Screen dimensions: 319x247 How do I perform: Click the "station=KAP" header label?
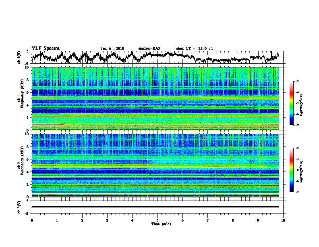tap(149, 48)
